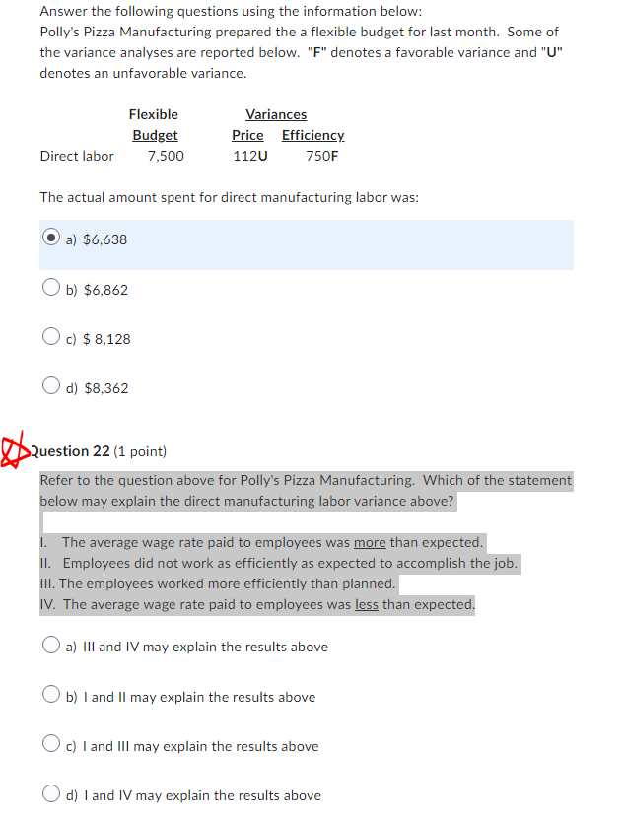Select answer a) $6,638 radio button

point(50,239)
